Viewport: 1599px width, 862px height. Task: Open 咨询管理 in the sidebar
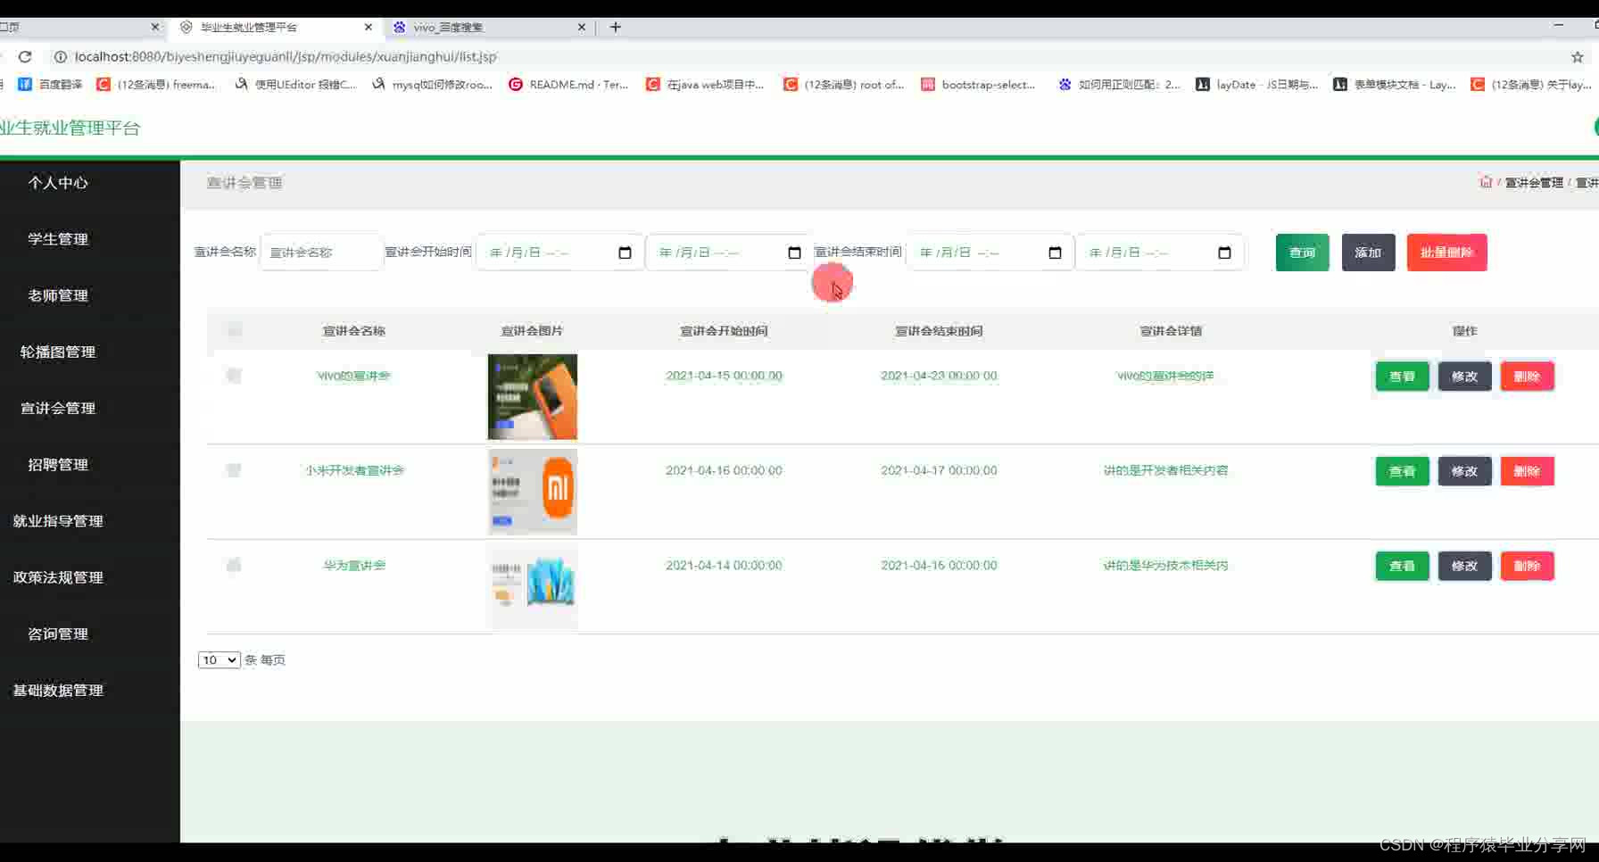[x=58, y=634]
